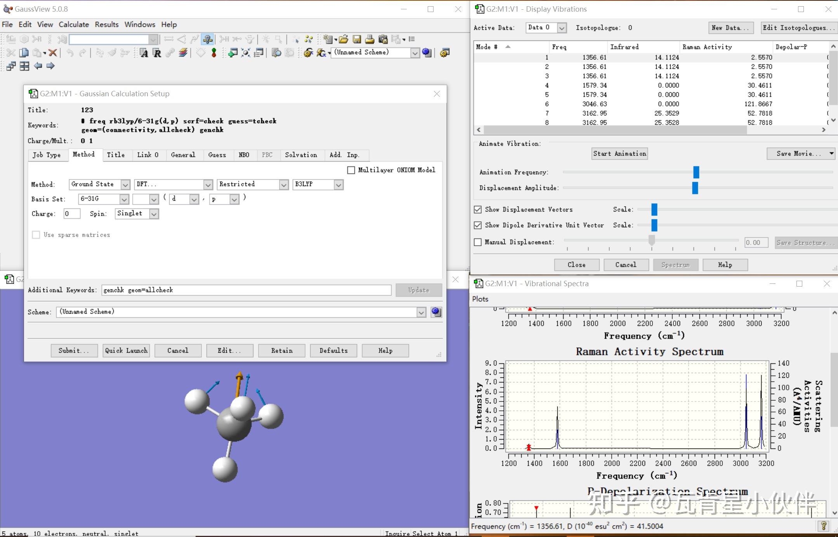Image resolution: width=838 pixels, height=537 pixels.
Task: Click the Copy icon in toolbar
Action: tap(24, 53)
